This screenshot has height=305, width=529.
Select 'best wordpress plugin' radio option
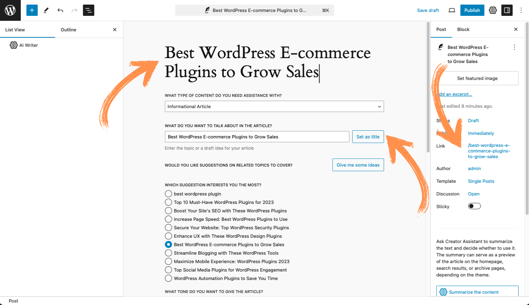coord(169,194)
